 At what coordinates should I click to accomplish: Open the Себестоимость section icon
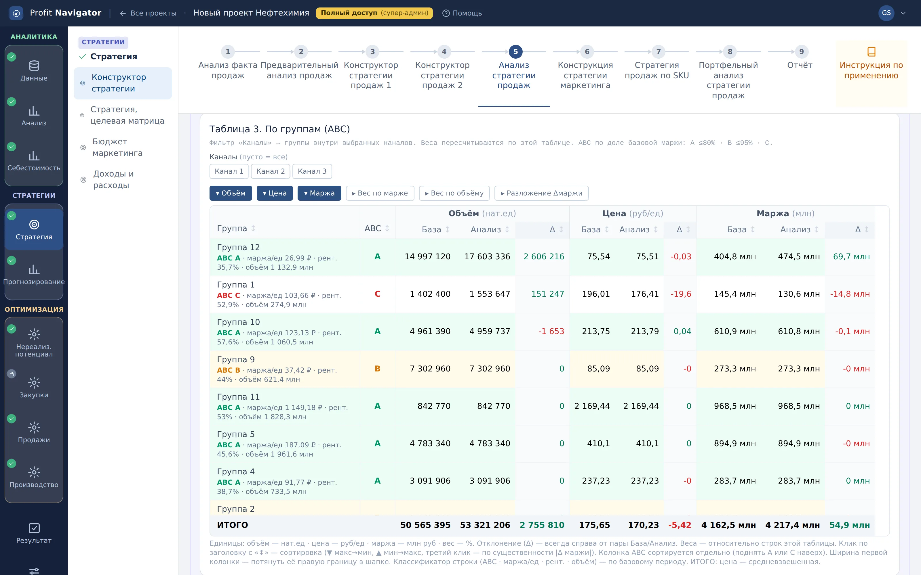34,156
